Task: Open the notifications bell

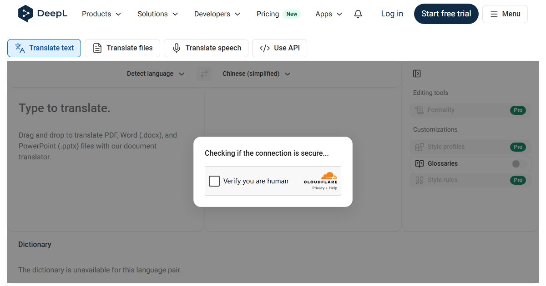Action: pyautogui.click(x=358, y=14)
